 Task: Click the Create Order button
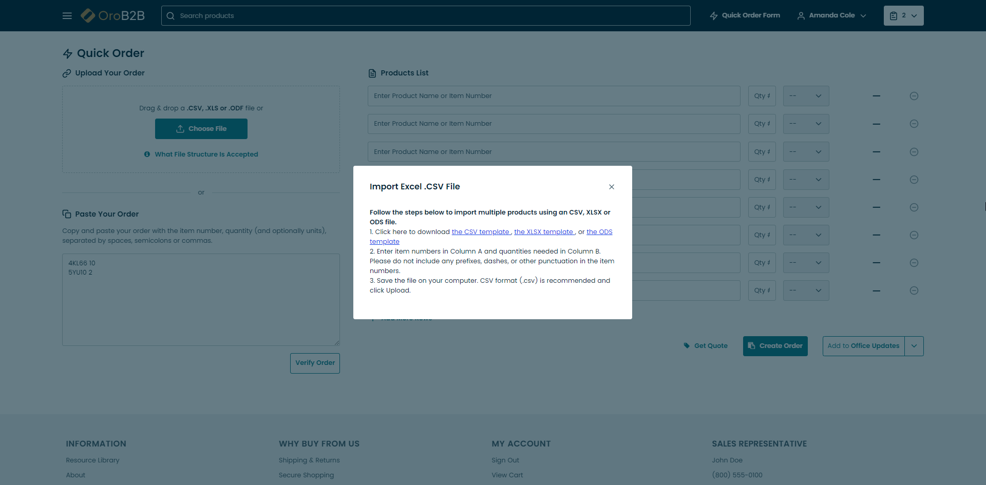pos(775,346)
